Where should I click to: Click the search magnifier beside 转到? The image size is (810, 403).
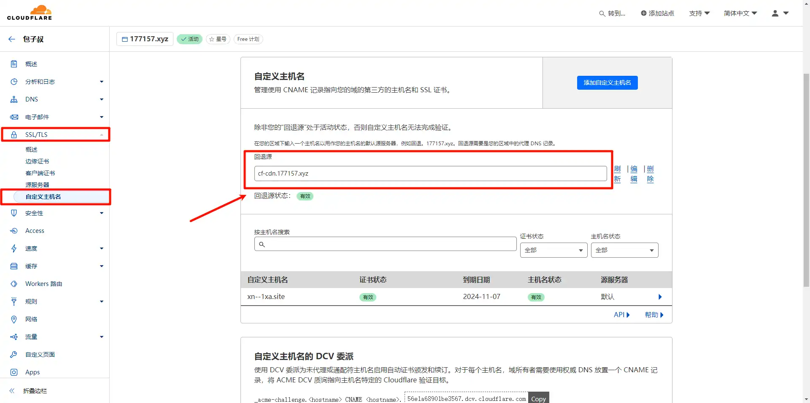(x=602, y=13)
